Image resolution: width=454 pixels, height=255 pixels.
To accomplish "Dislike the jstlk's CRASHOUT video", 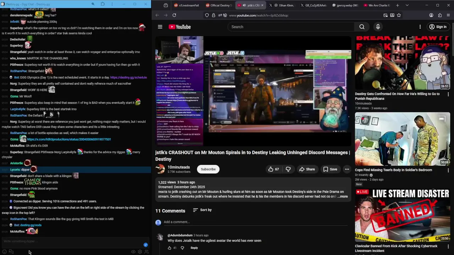I will [x=288, y=169].
